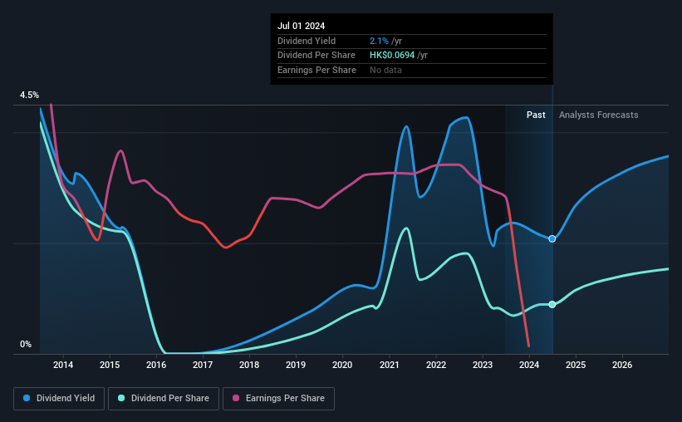Click the 2024 x-axis label
The width and height of the screenshot is (682, 422).
[x=529, y=365]
